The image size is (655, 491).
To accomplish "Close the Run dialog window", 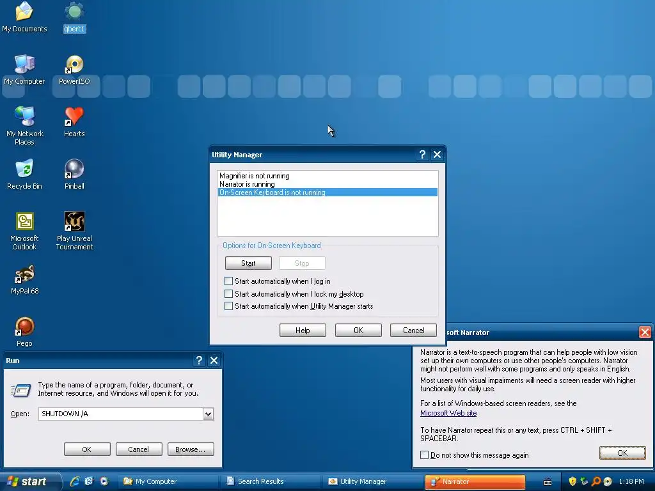I will (214, 361).
